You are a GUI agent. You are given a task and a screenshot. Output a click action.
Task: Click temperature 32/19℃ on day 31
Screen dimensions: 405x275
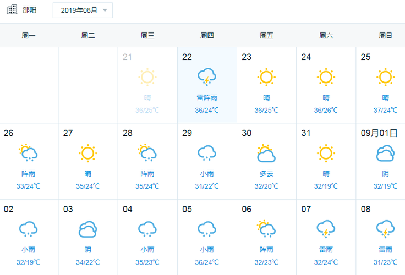pyautogui.click(x=326, y=186)
